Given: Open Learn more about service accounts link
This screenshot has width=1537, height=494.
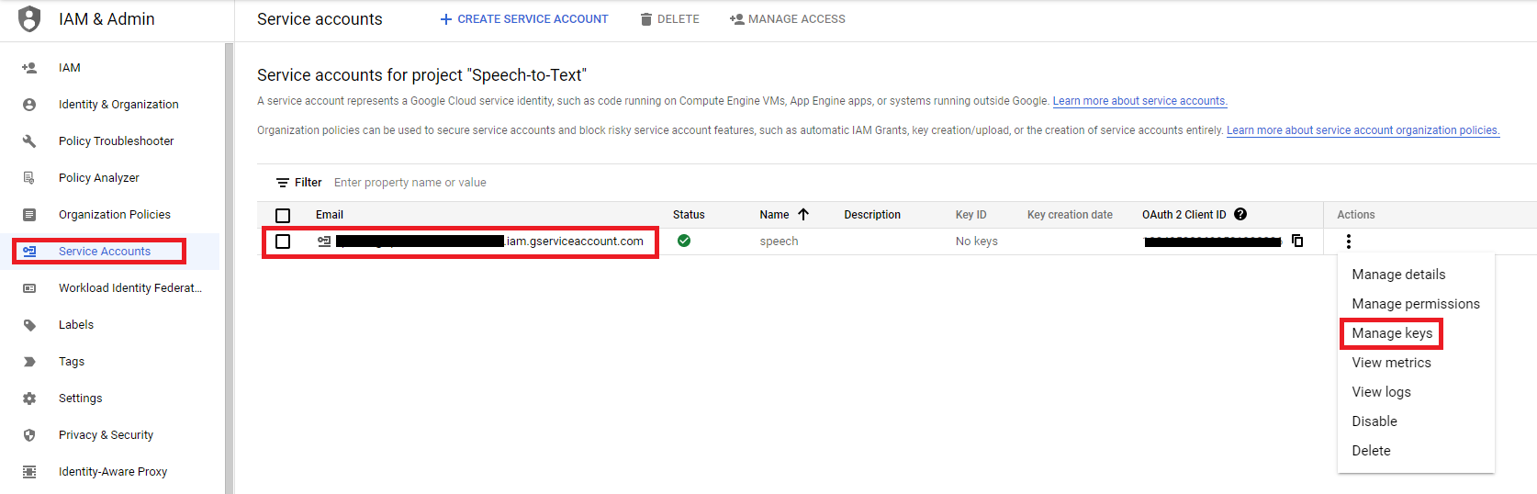Looking at the screenshot, I should click(1139, 101).
